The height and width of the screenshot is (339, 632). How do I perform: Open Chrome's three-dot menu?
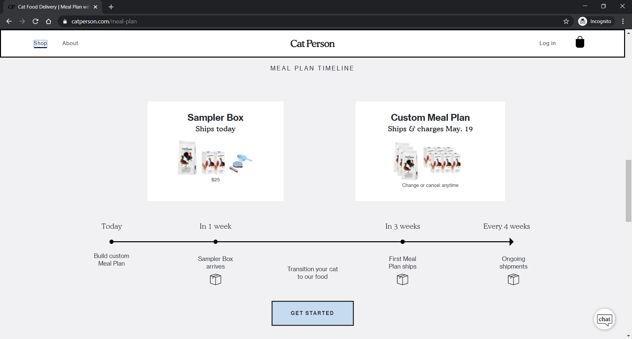coord(623,21)
